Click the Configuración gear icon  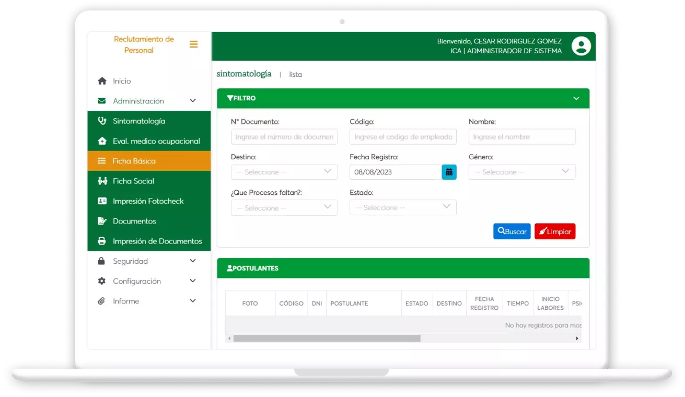tap(102, 281)
